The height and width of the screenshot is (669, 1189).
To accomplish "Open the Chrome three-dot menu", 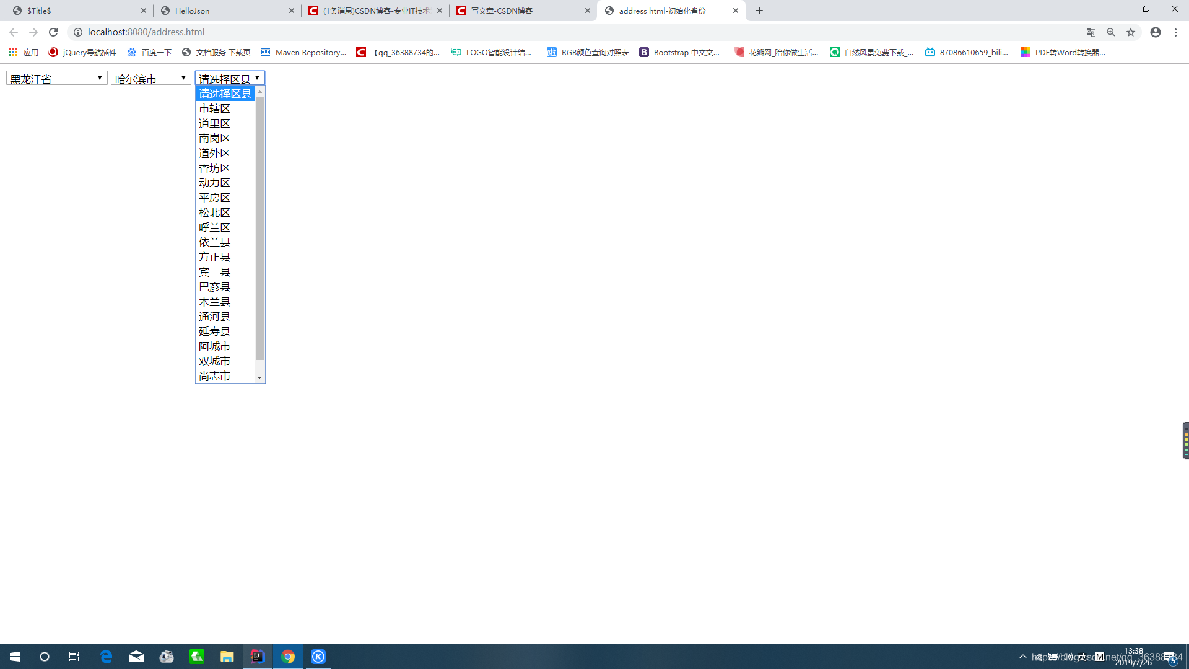I will coord(1175,32).
